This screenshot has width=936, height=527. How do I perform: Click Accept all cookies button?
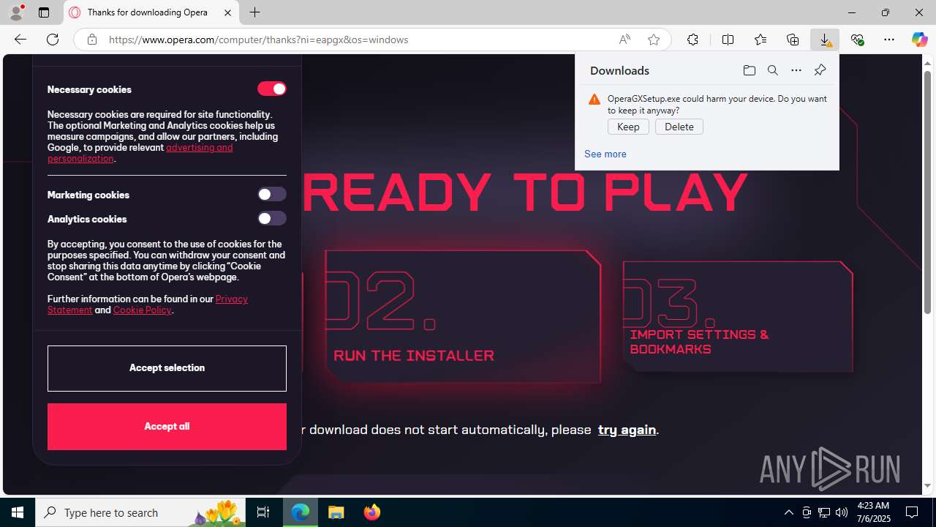(167, 427)
